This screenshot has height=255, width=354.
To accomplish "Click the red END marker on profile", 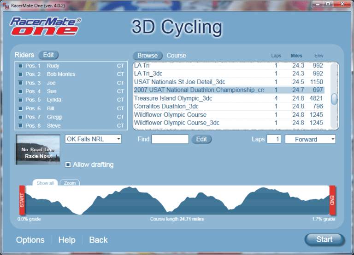I will 332,200.
